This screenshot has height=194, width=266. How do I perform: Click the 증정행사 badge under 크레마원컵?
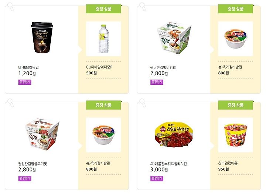tap(25, 82)
